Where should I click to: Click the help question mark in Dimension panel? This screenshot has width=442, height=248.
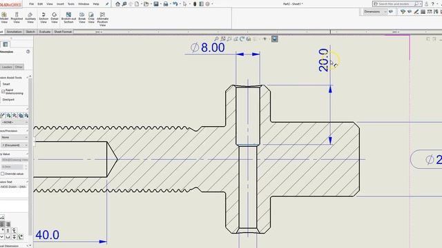[28, 52]
